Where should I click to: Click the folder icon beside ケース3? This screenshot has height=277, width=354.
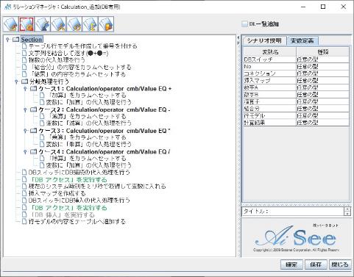(x=33, y=131)
